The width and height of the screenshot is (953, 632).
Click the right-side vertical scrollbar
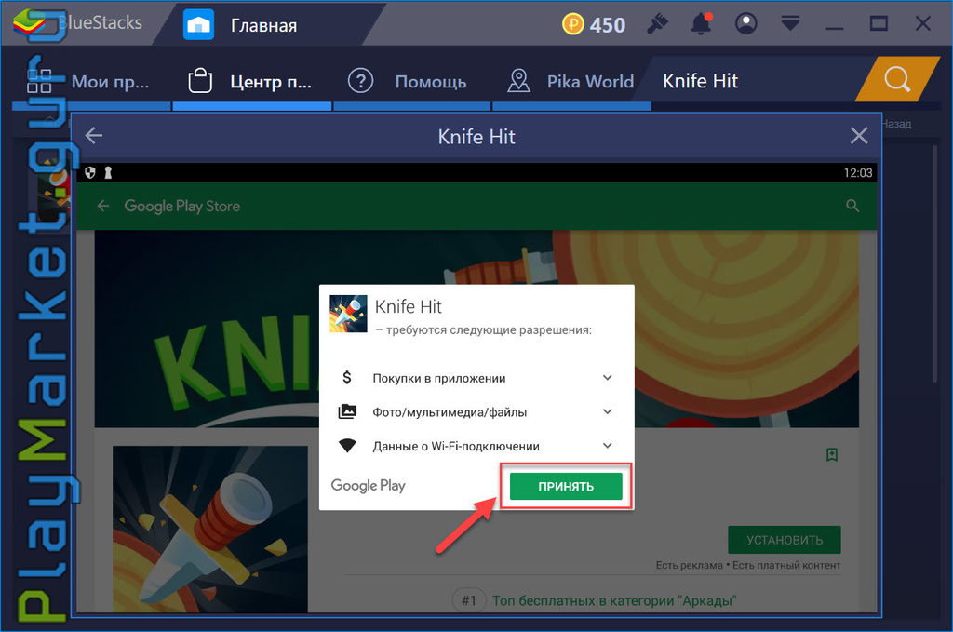coord(935,262)
